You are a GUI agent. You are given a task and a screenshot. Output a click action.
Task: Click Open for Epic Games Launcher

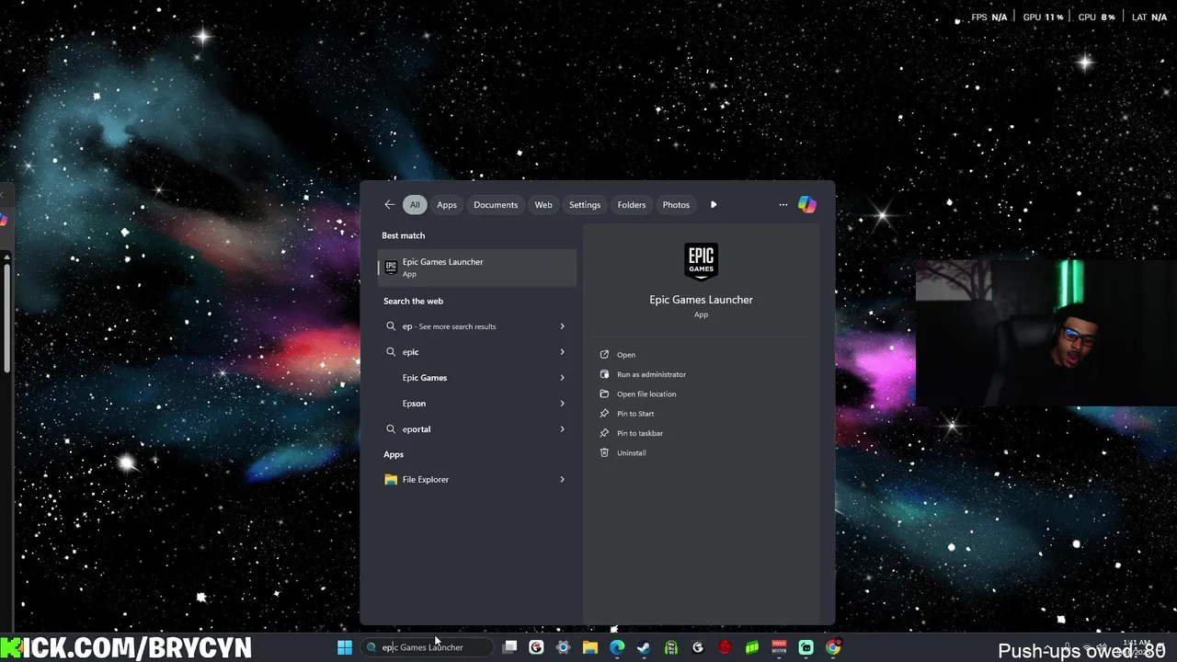tap(626, 355)
